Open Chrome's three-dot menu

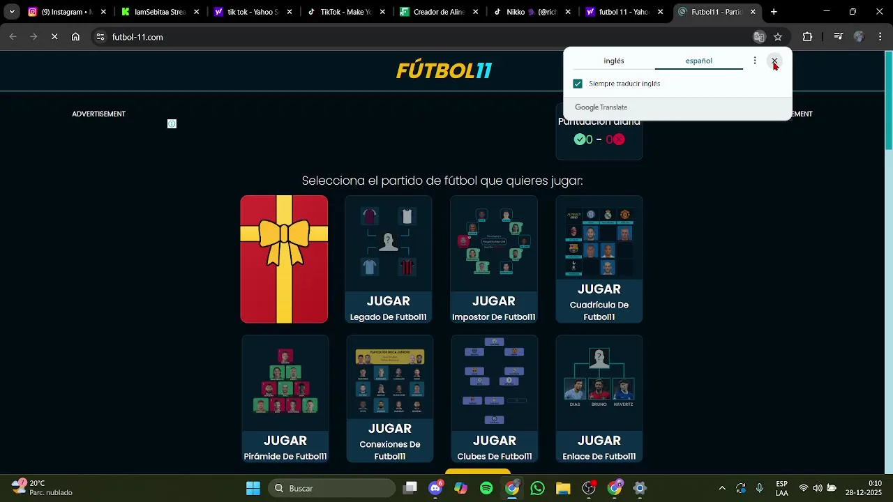[880, 37]
